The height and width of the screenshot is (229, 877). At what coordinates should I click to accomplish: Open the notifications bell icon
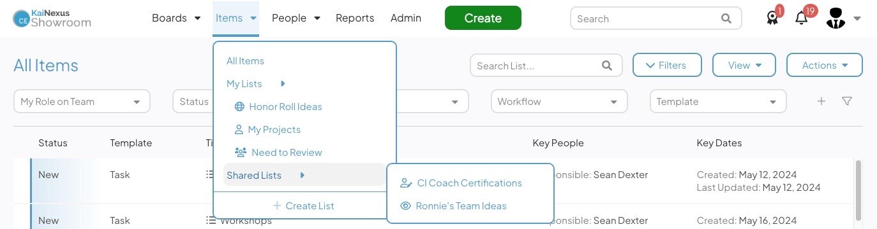point(802,18)
